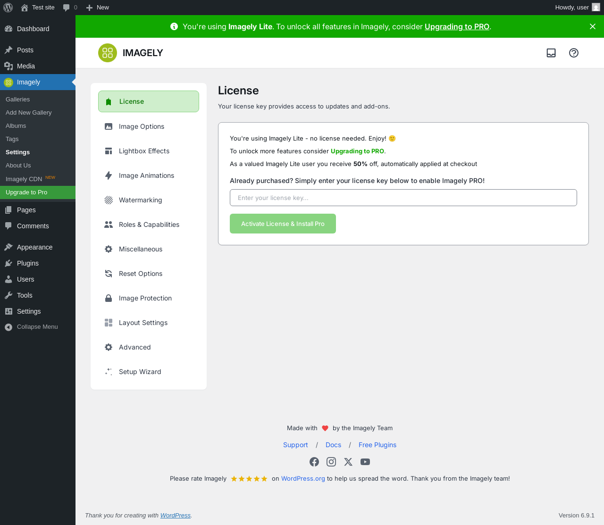604x525 pixels.
Task: Open the Test site home link
Action: [x=38, y=8]
